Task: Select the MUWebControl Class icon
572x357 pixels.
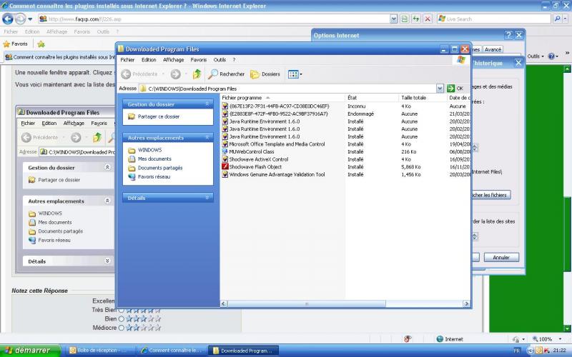Action: 225,151
